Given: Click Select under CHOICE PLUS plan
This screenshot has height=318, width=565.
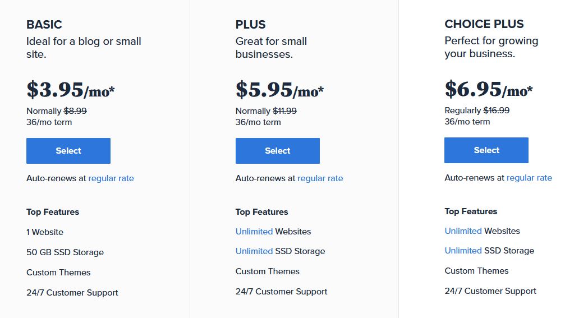Looking at the screenshot, I should click(486, 150).
